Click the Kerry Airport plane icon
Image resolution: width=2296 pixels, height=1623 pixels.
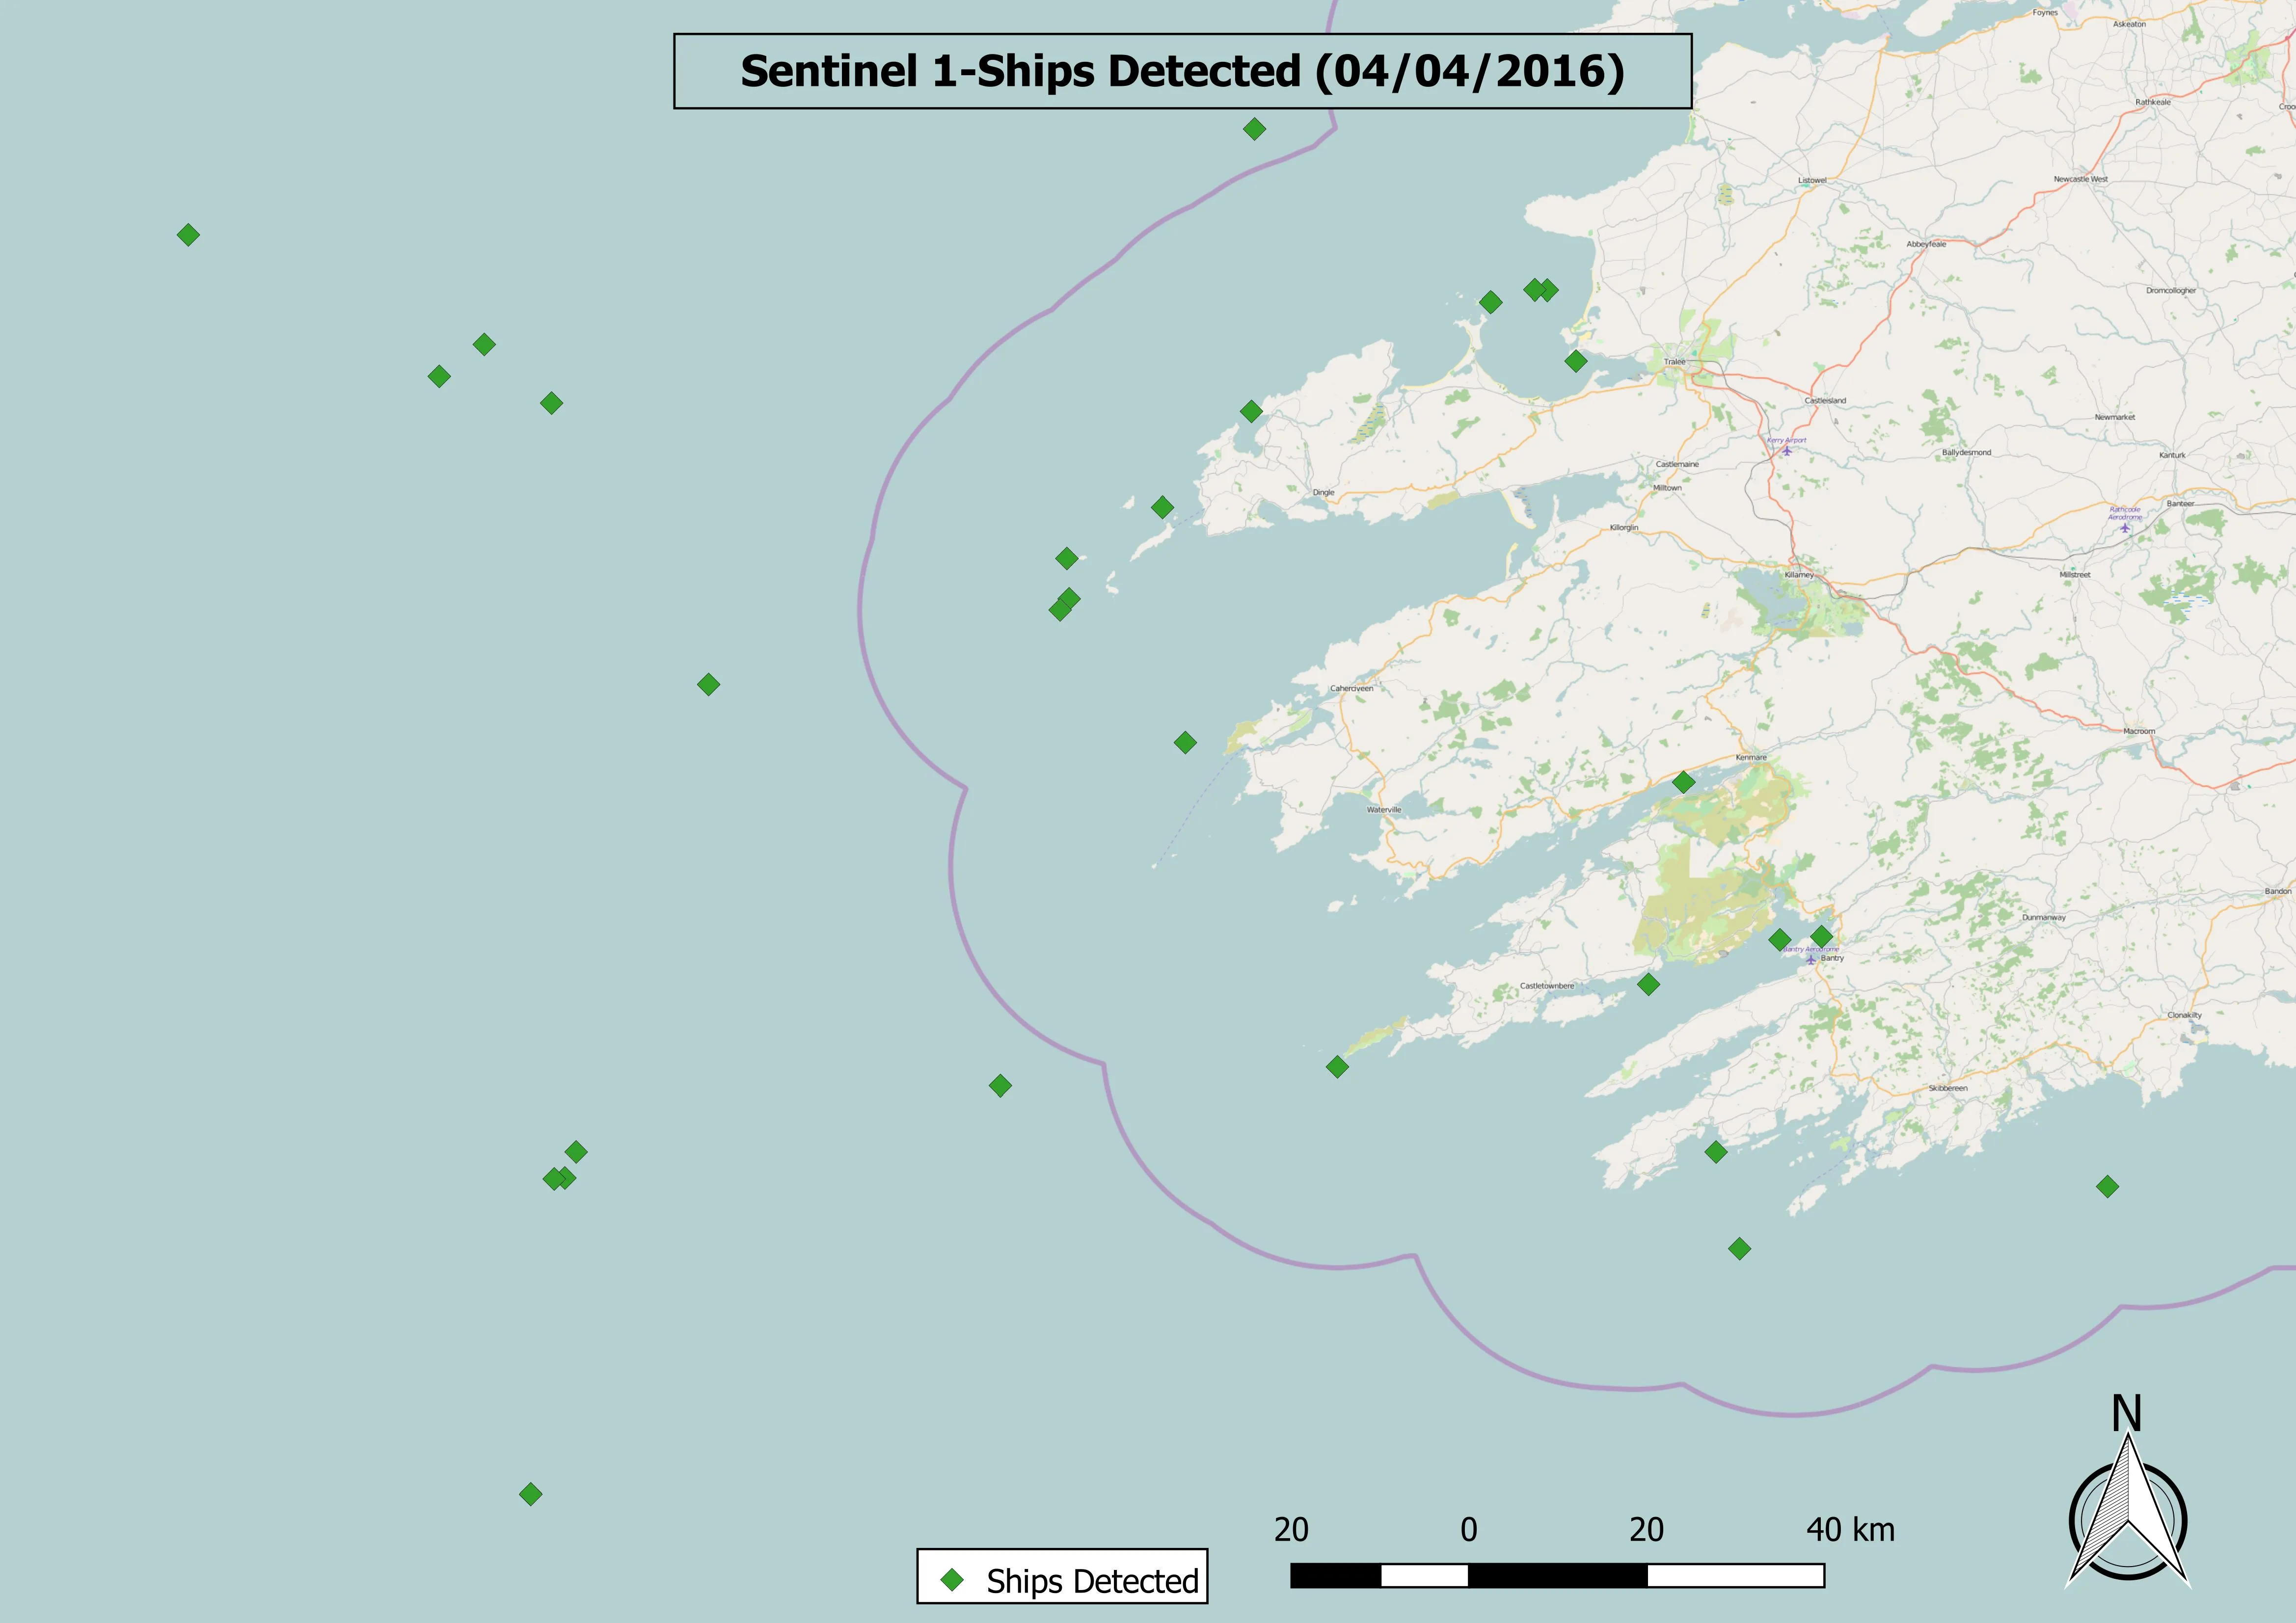1787,450
